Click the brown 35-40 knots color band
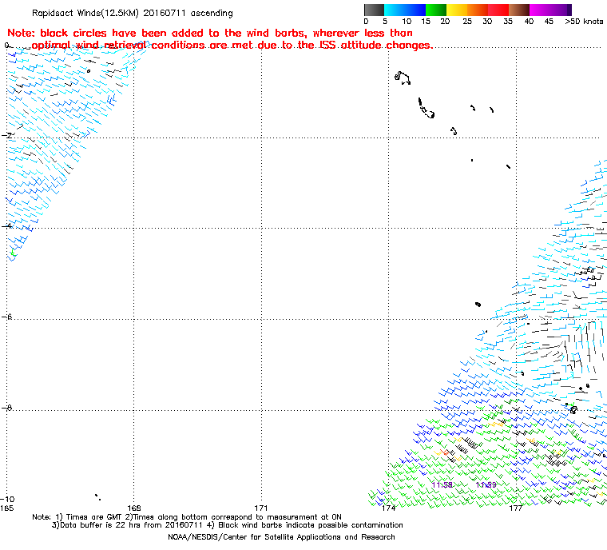The height and width of the screenshot is (550, 607). click(518, 10)
